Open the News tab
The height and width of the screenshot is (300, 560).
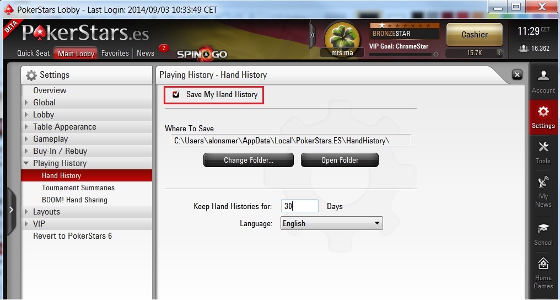[146, 53]
